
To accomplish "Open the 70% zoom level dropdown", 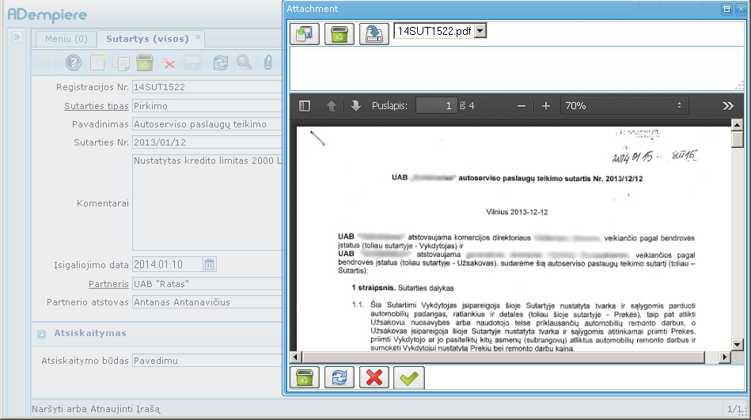I will (624, 106).
